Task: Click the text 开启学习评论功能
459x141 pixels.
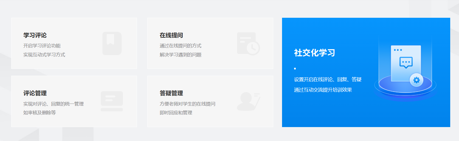Action: coord(42,46)
